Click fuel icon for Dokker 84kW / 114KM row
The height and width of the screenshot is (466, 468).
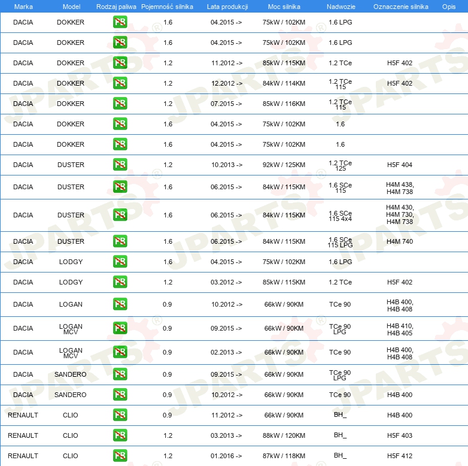pyautogui.click(x=120, y=83)
